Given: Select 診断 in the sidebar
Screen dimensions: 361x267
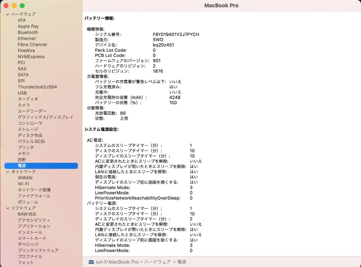Looking at the screenshot, I should pos(22,159).
